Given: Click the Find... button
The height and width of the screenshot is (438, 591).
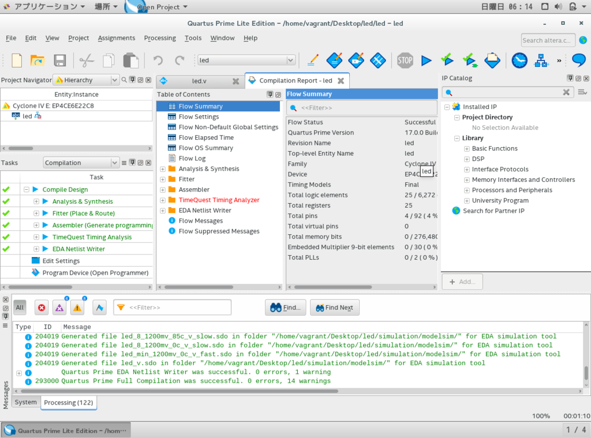Looking at the screenshot, I should pos(285,308).
